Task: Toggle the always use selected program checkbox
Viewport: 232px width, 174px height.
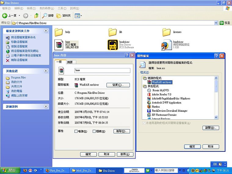Action: click(144, 123)
